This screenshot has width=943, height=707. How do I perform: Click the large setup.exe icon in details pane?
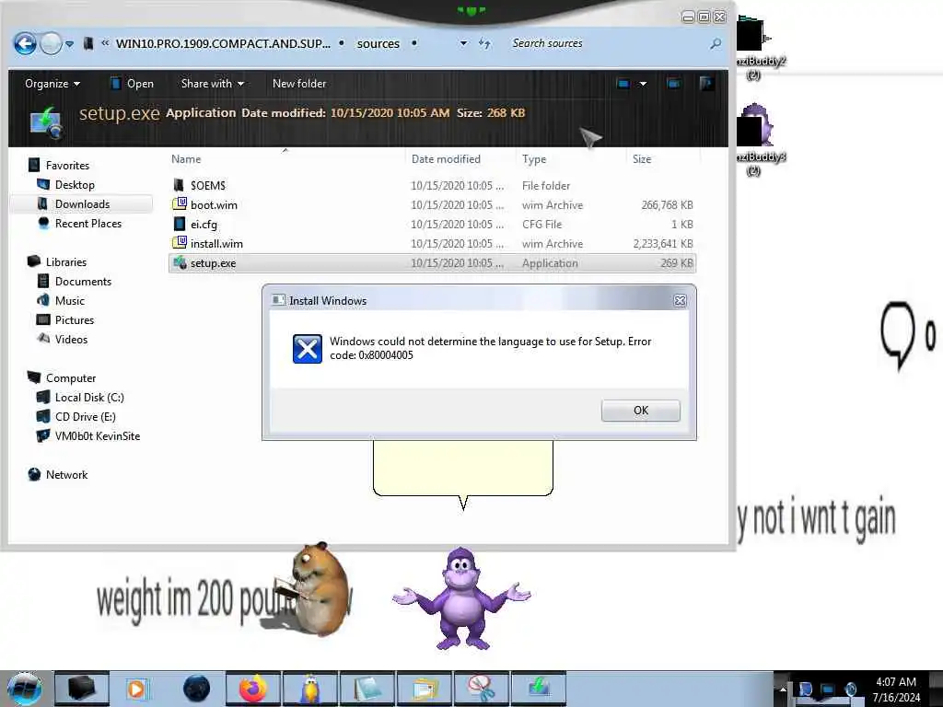click(46, 122)
